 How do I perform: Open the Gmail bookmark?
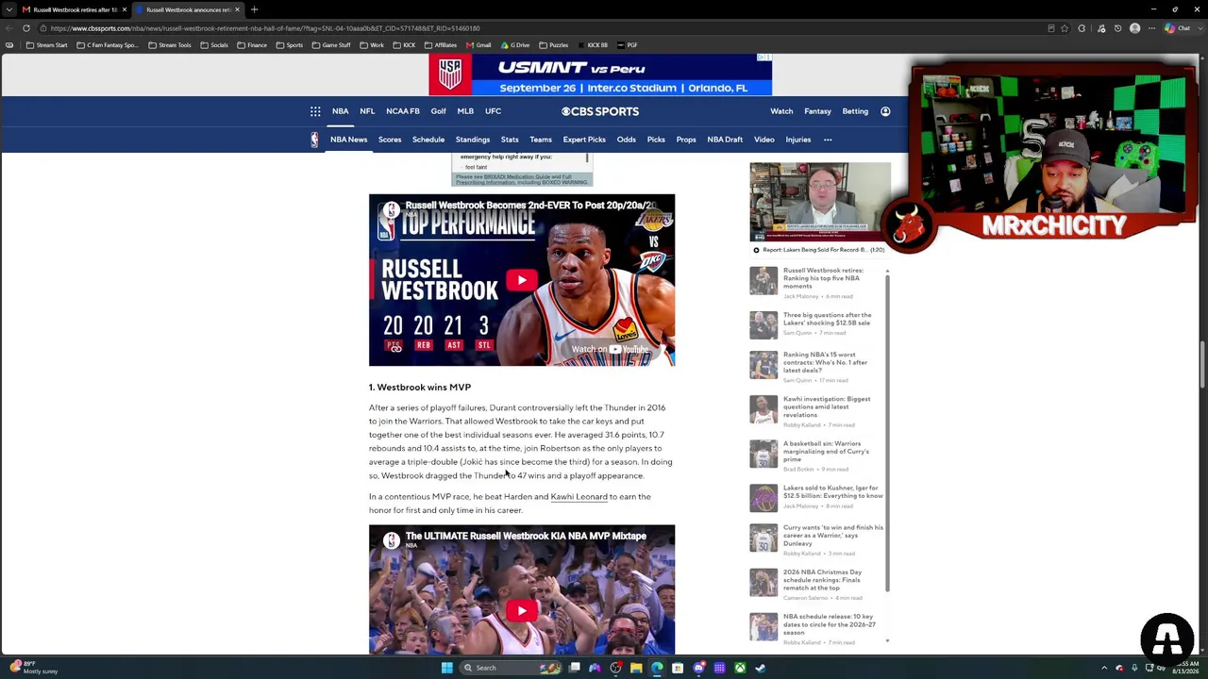click(478, 45)
